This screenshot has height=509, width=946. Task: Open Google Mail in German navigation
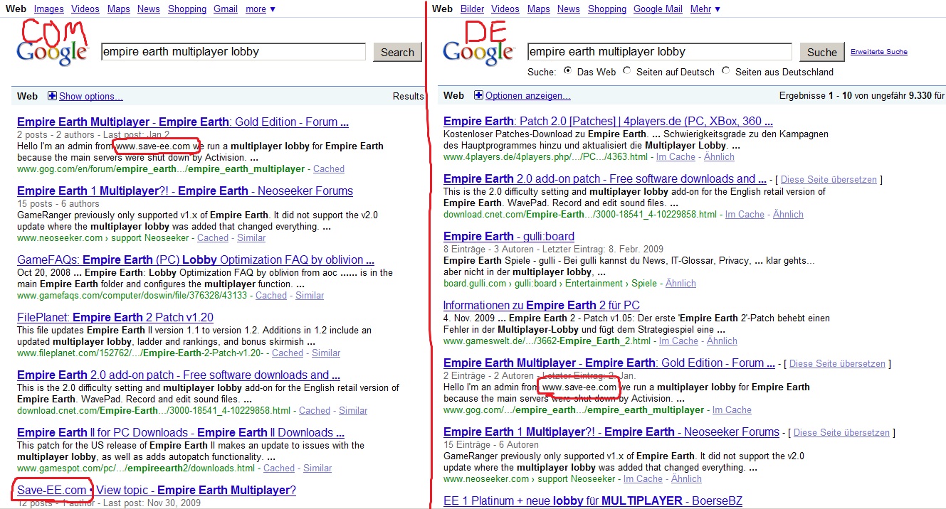[x=658, y=9]
